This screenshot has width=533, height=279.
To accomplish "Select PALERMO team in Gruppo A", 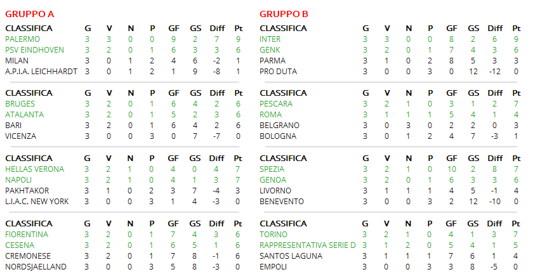I will pos(23,39).
